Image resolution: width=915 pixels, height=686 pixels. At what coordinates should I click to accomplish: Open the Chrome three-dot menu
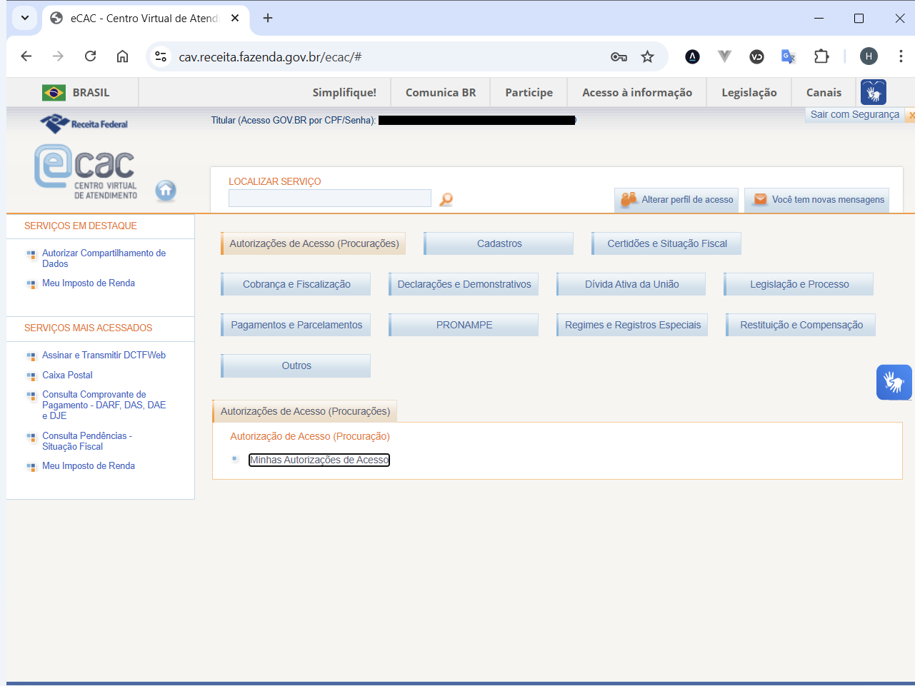click(900, 56)
